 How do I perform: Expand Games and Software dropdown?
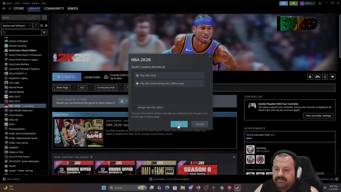pyautogui.click(x=17, y=26)
